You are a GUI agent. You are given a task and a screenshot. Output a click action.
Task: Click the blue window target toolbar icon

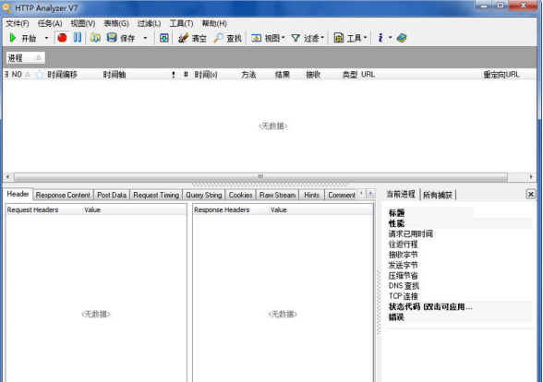click(164, 38)
